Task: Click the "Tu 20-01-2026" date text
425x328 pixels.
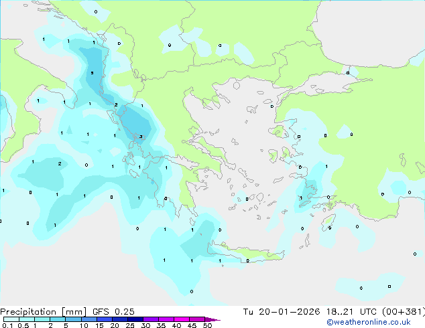Action: [x=282, y=312]
